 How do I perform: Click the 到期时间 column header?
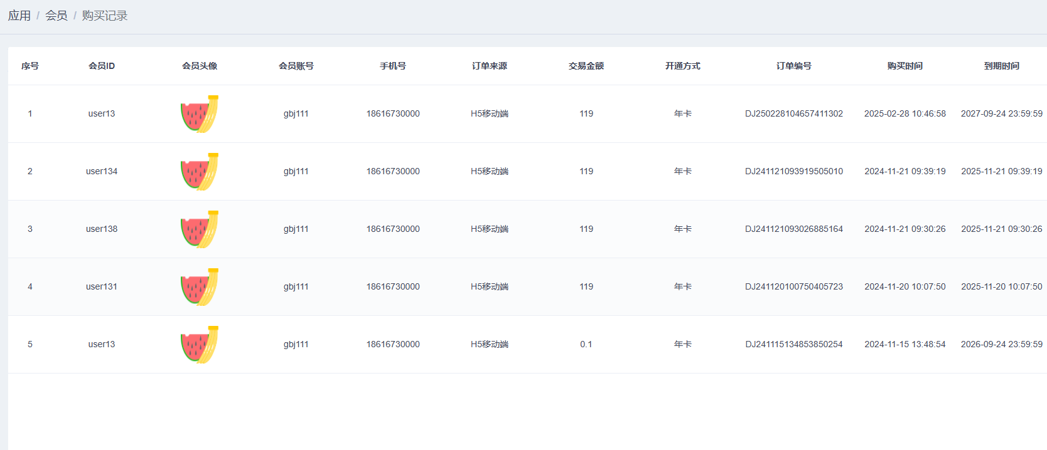tap(1001, 66)
